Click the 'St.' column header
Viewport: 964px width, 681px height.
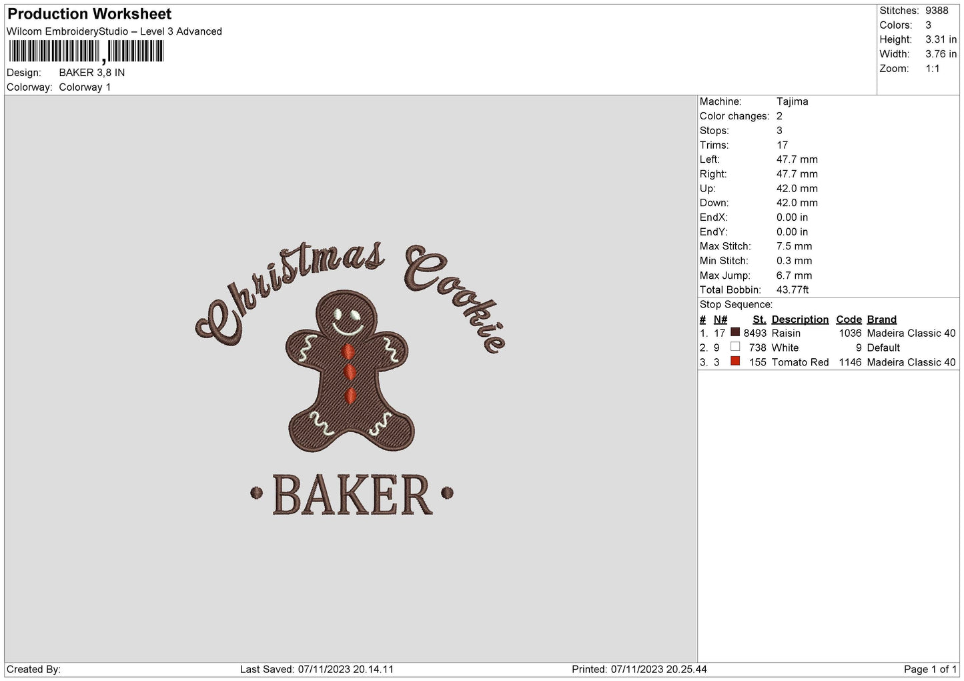pyautogui.click(x=759, y=319)
